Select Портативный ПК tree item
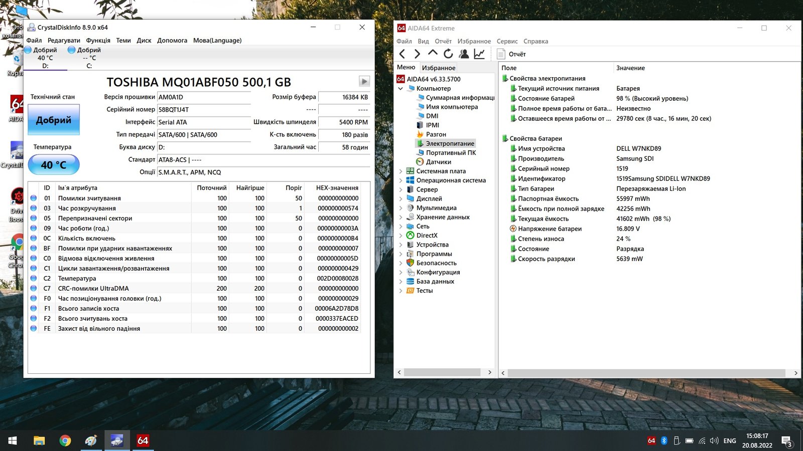Image resolution: width=803 pixels, height=451 pixels. click(x=446, y=153)
